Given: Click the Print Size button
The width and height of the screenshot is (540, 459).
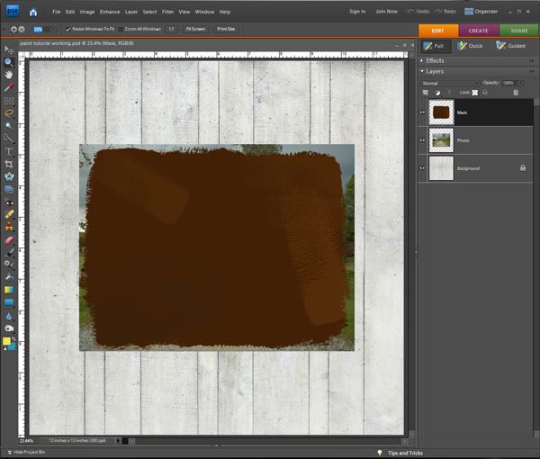Looking at the screenshot, I should (226, 30).
